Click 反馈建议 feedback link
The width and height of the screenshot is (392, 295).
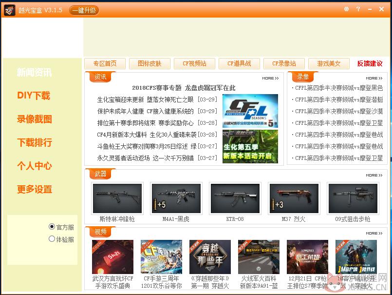coord(370,63)
